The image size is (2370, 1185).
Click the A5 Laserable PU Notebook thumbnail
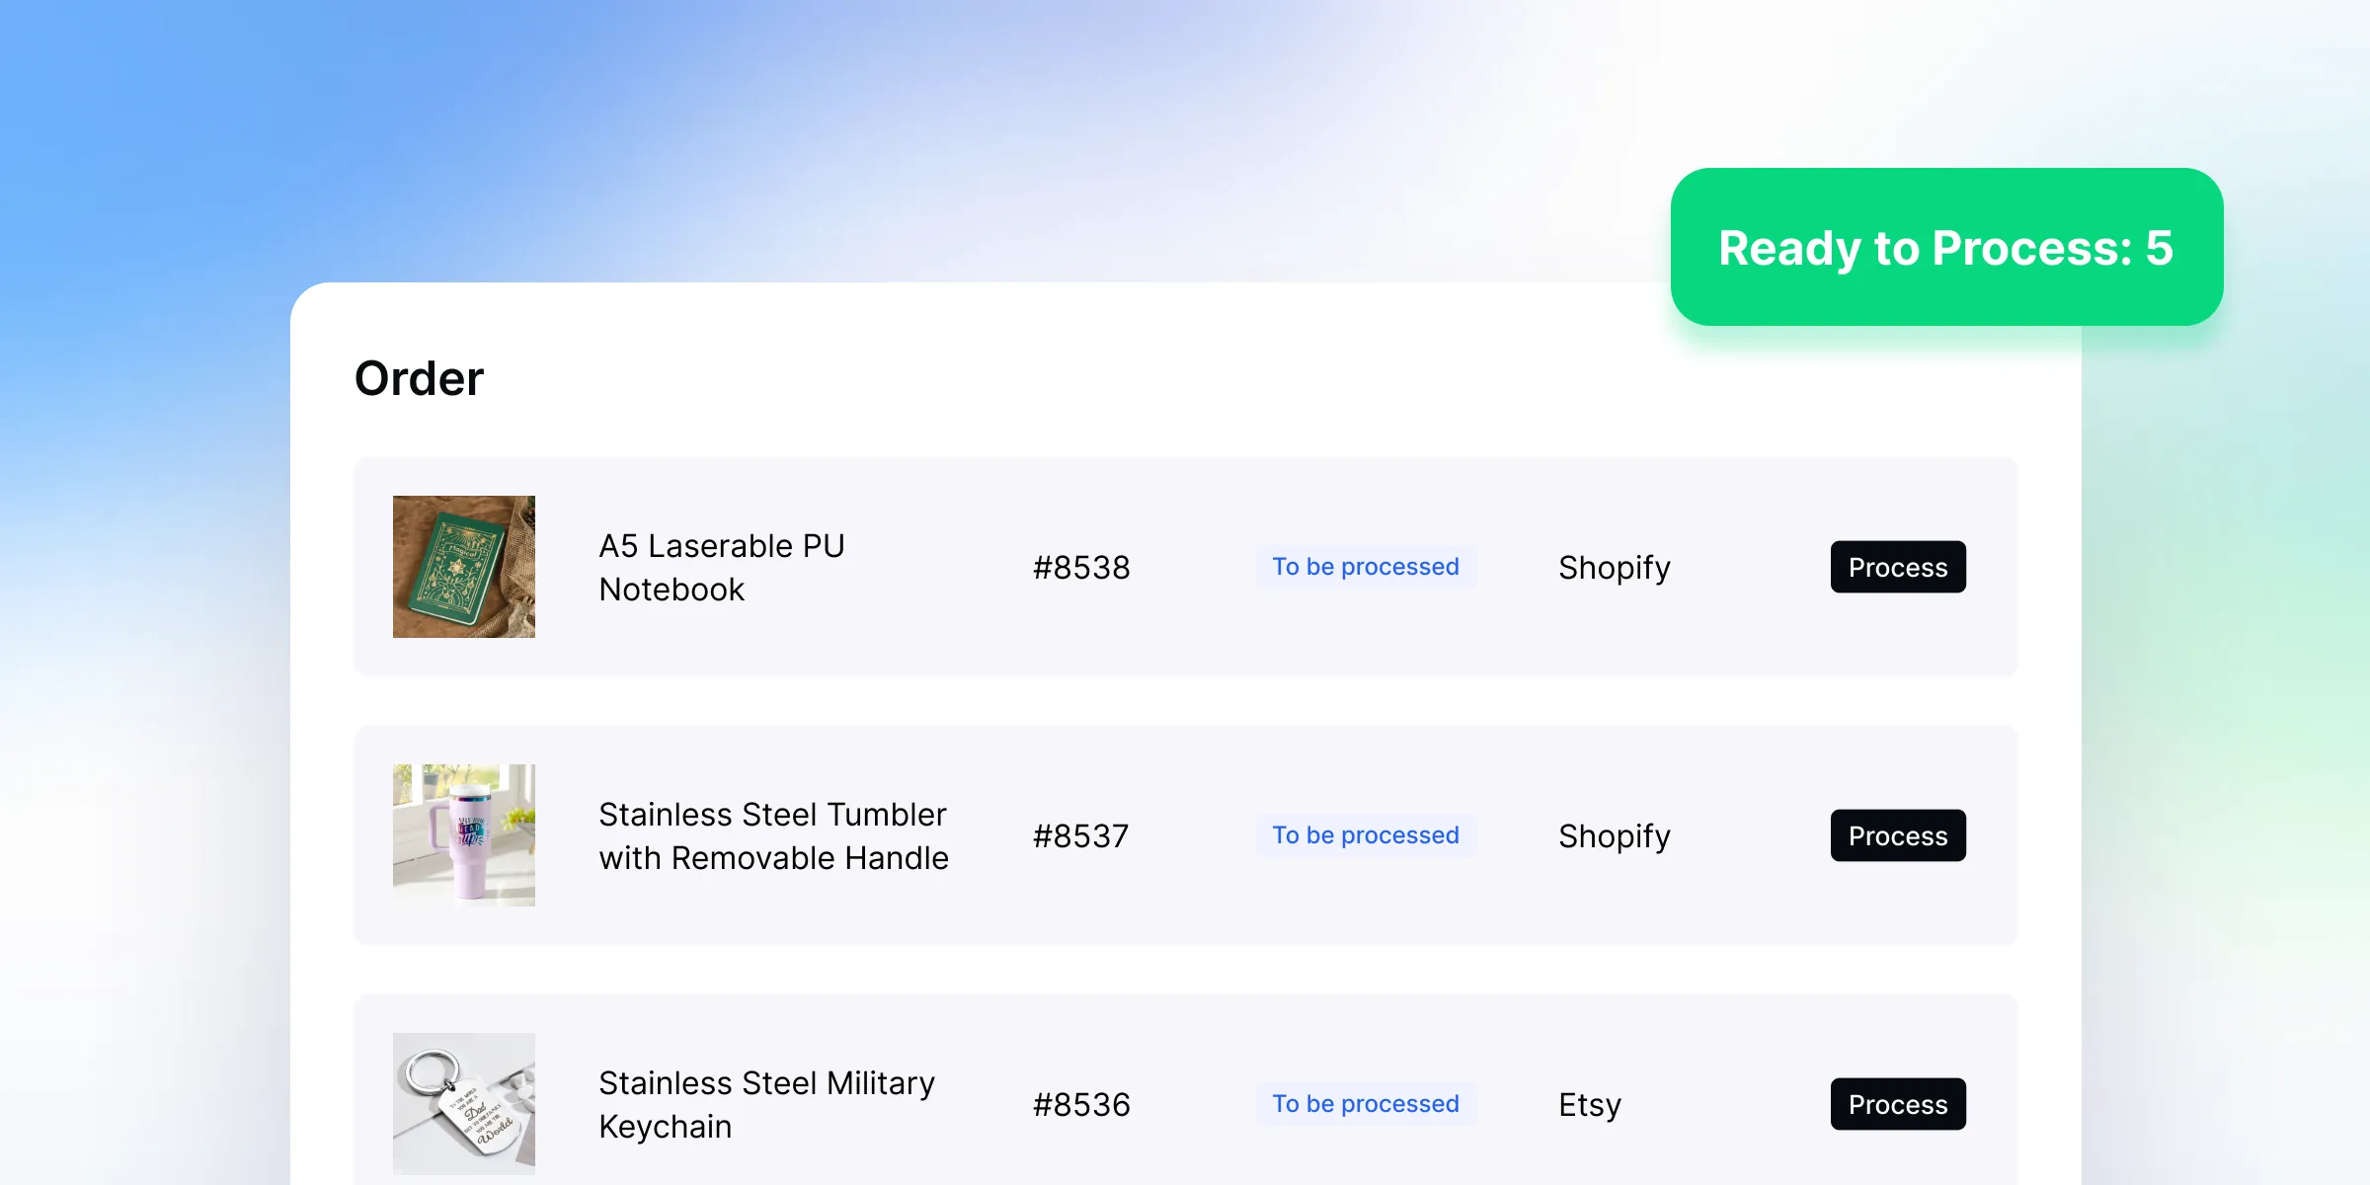pos(463,567)
